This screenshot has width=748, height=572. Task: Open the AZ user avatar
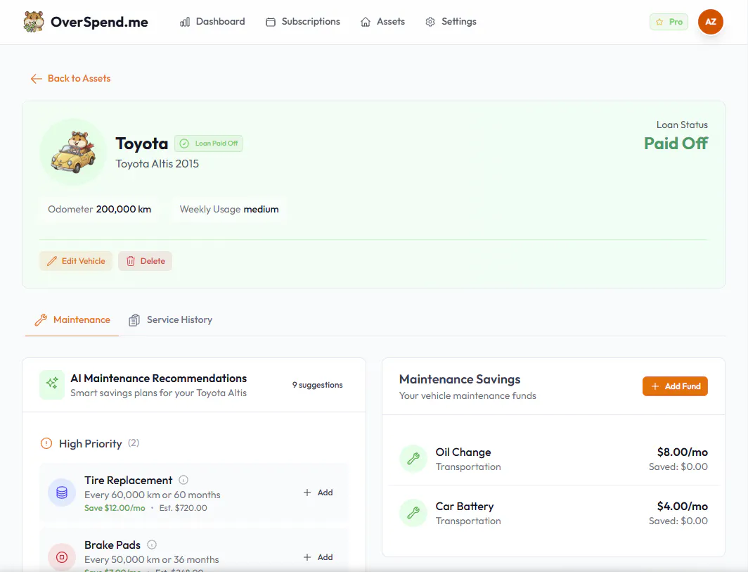[x=710, y=22]
